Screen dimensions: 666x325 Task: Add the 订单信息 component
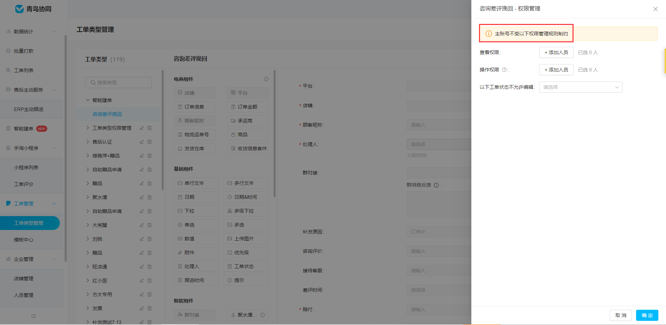[195, 107]
